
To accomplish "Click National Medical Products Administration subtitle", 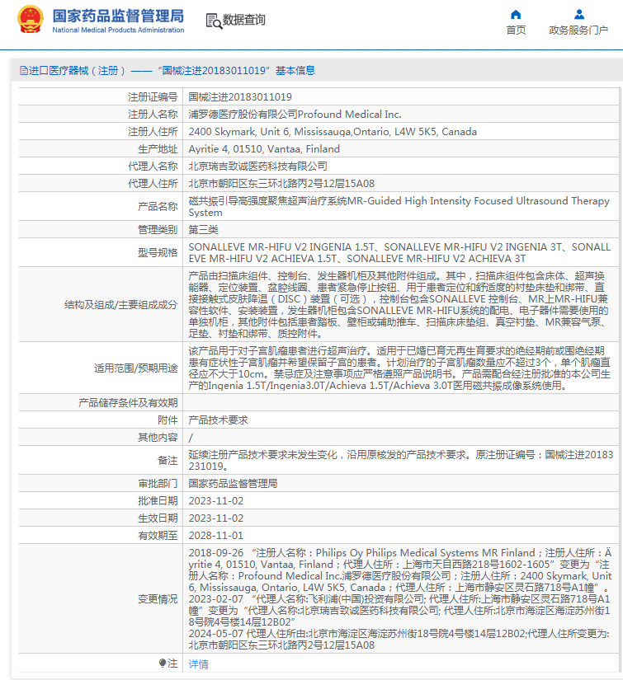I will pos(118,30).
